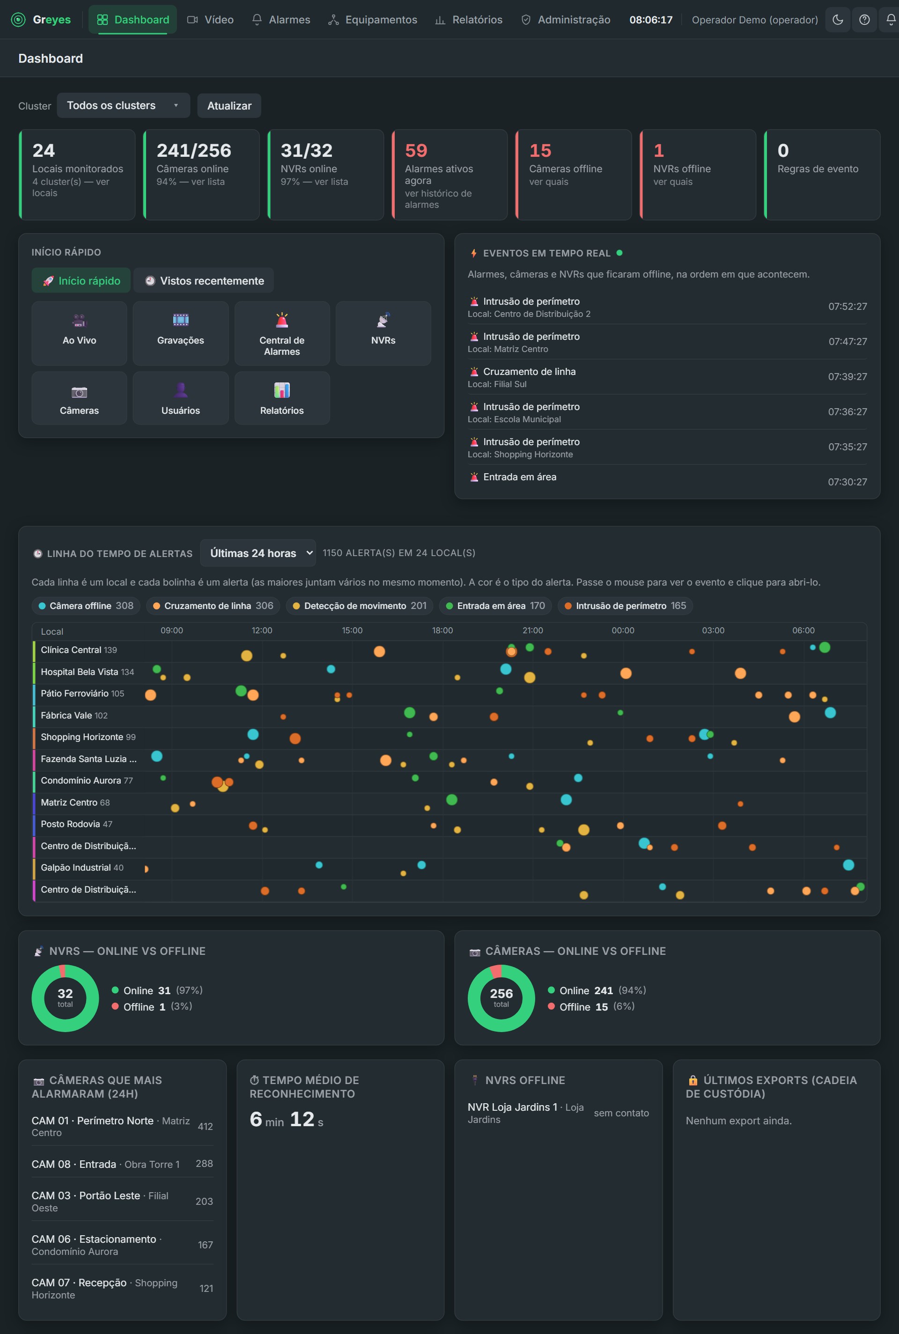Open Ao Vivo quick-start tile
This screenshot has width=899, height=1334.
pyautogui.click(x=79, y=333)
